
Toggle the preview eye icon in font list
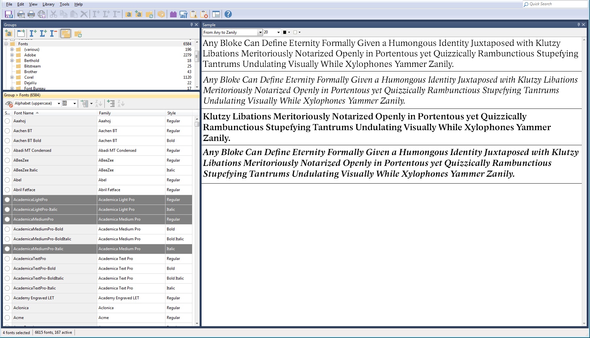click(9, 104)
